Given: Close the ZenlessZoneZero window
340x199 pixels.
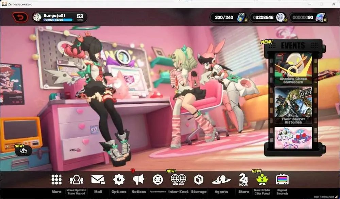Looking at the screenshot, I should (334, 4).
